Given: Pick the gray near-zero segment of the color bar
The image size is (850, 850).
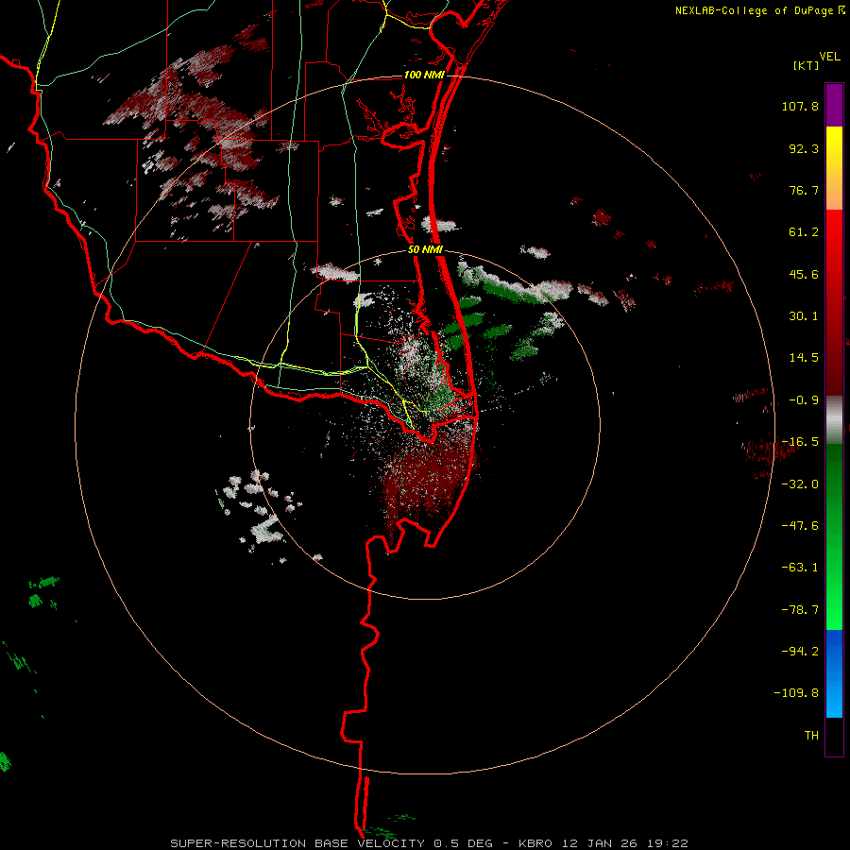Looking at the screenshot, I should click(834, 420).
